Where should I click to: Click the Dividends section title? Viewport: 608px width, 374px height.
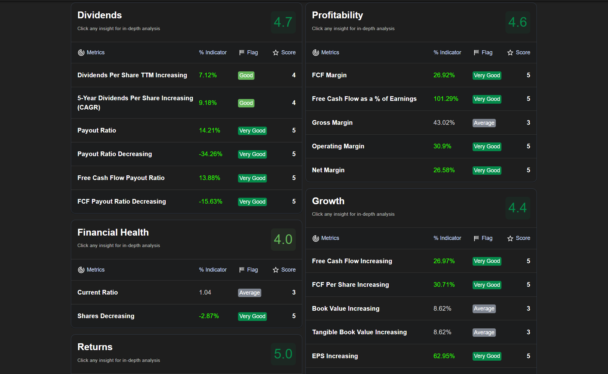[99, 15]
